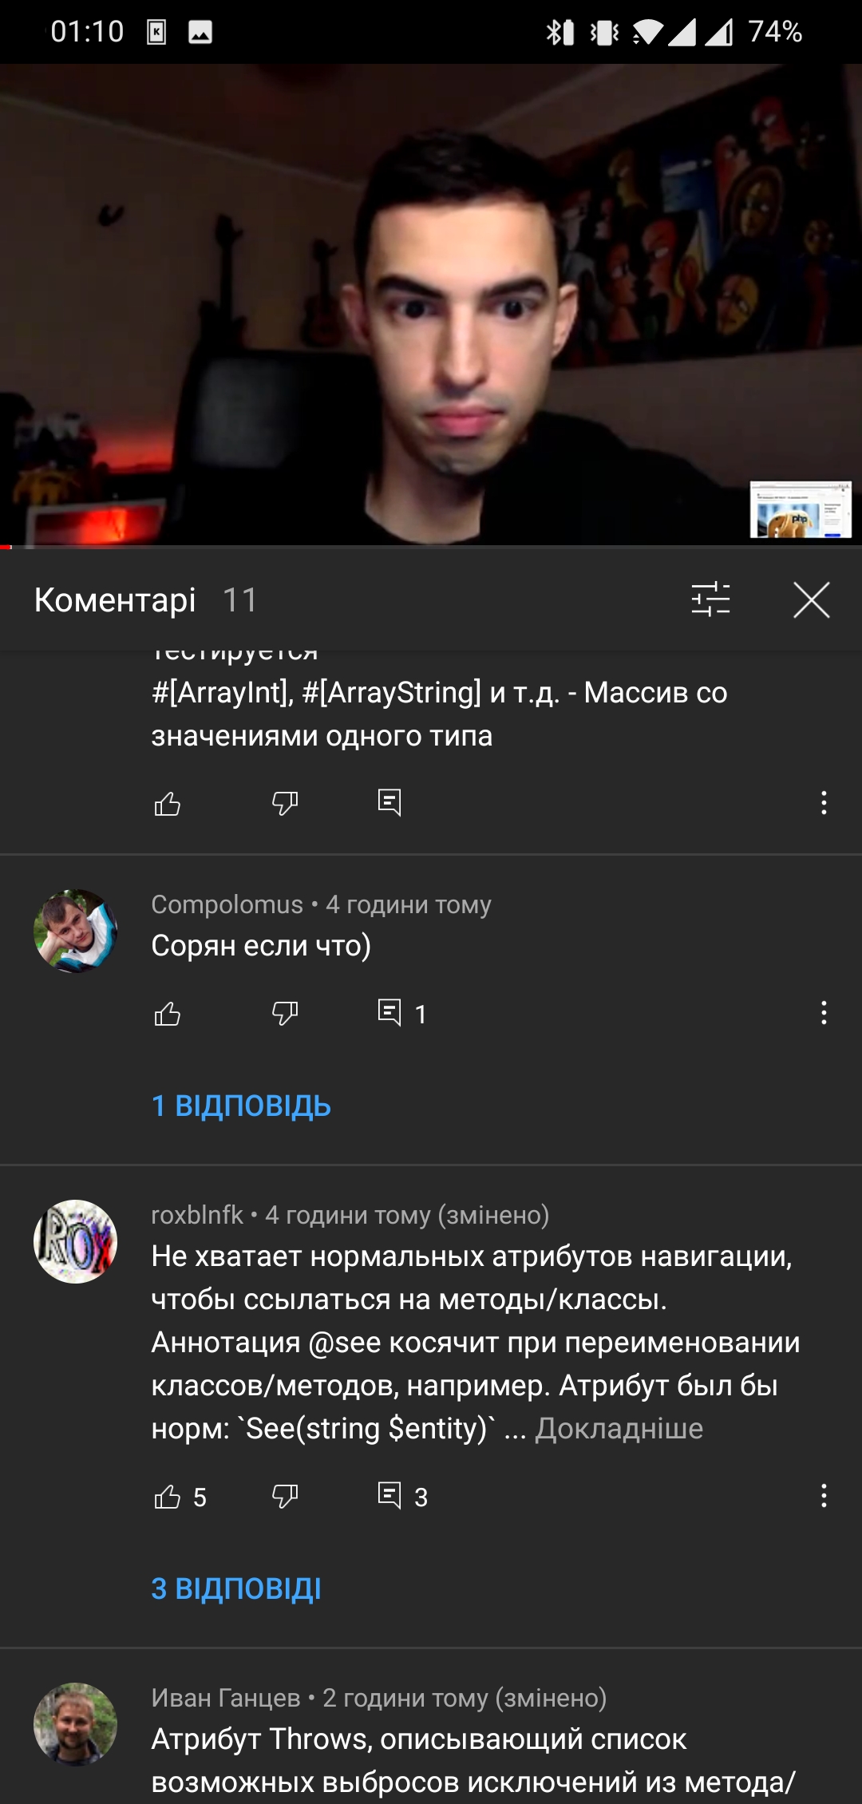Viewport: 862px width, 1804px height.
Task: Expand 1 ВІДПОВІДЬ replies thread
Action: pos(241,1106)
